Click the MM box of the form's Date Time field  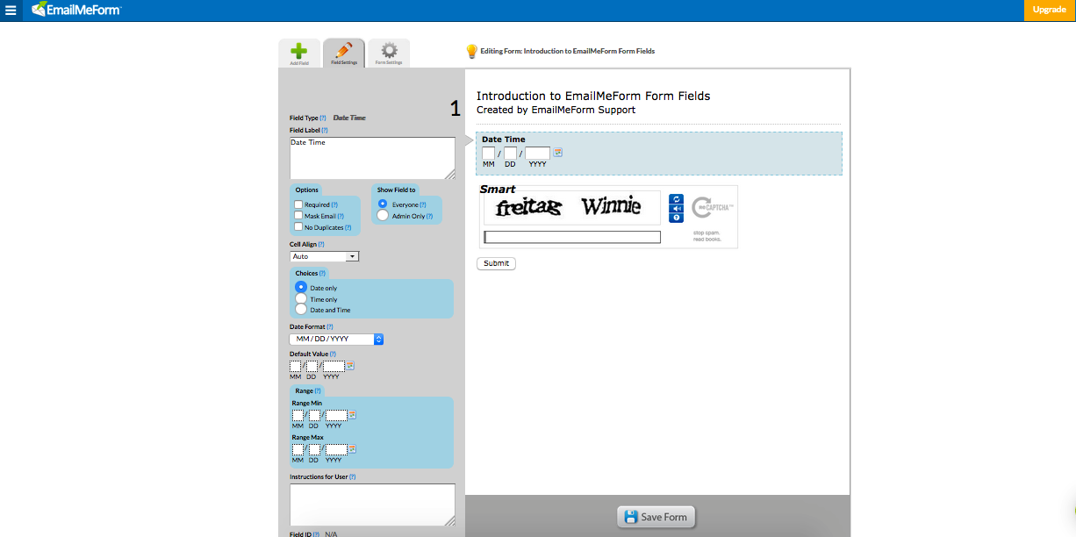point(489,154)
